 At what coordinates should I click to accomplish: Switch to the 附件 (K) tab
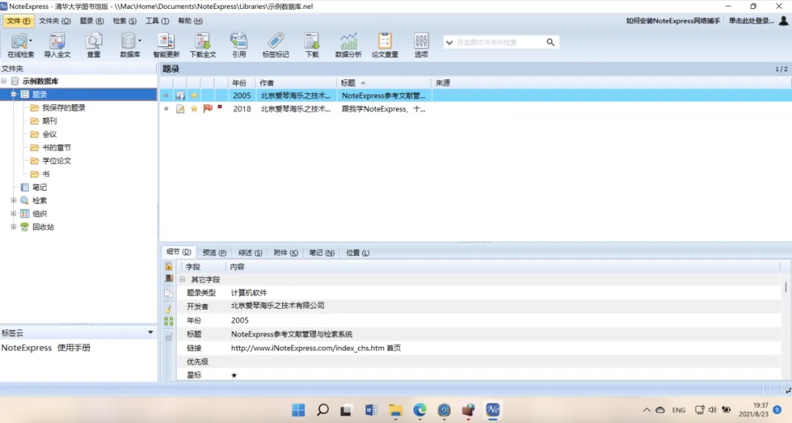[285, 252]
